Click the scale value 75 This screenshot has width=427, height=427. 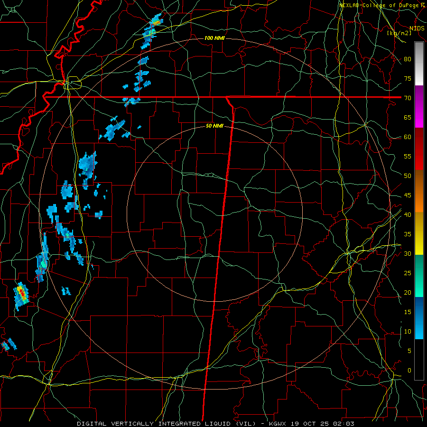pyautogui.click(x=408, y=79)
